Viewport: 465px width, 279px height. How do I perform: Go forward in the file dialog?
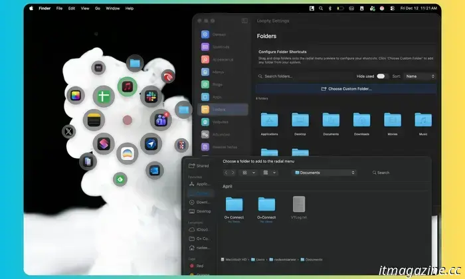click(233, 173)
